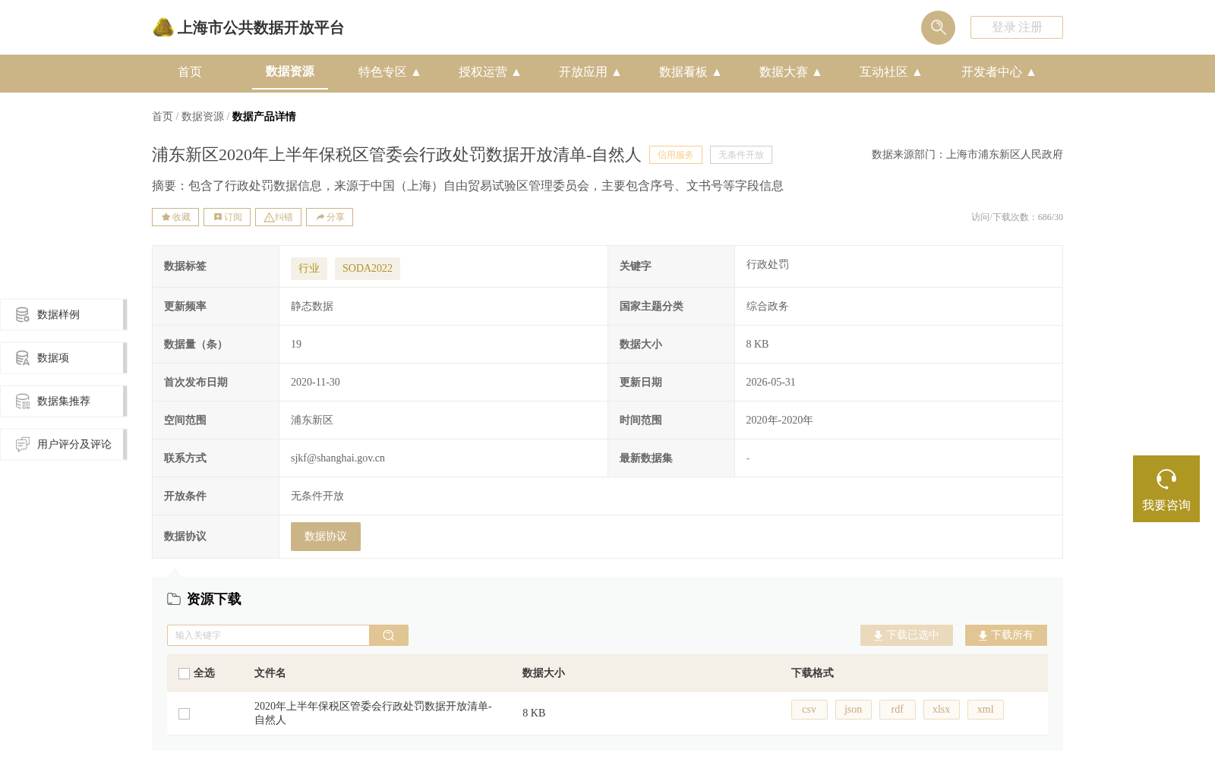Screen dimensions: 1215x759
Task: Click the file search magnifier button
Action: [x=389, y=635]
